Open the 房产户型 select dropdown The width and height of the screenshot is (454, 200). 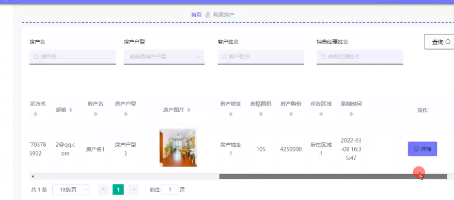point(164,57)
